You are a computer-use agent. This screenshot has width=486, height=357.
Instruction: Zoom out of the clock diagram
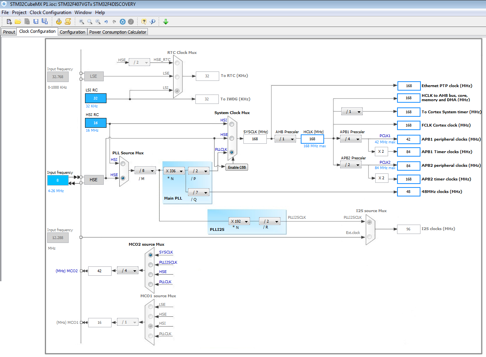[x=98, y=22]
